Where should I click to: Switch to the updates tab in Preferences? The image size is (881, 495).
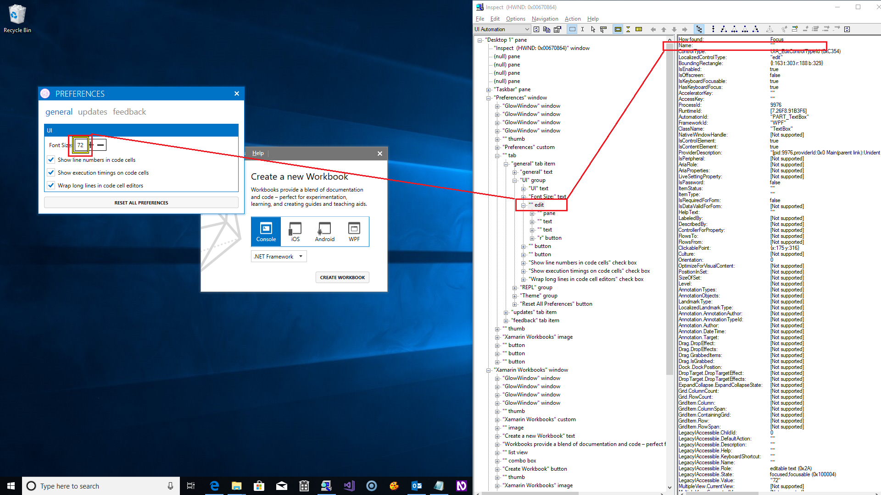tap(92, 111)
